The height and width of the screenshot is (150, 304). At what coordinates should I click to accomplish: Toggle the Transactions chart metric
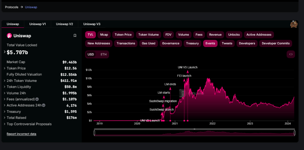pos(126,43)
